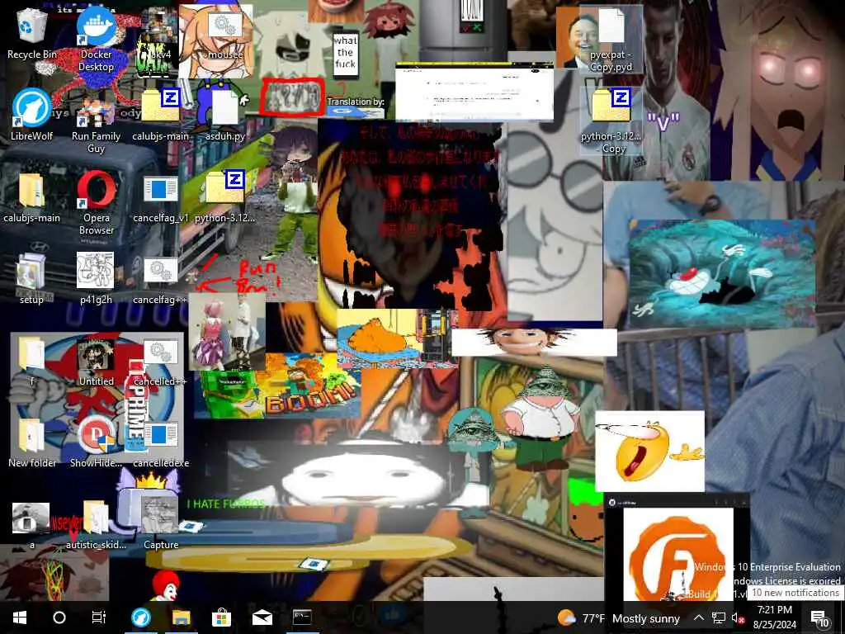Select the setup installer icon
Screen dimensions: 845x634
click(32, 279)
